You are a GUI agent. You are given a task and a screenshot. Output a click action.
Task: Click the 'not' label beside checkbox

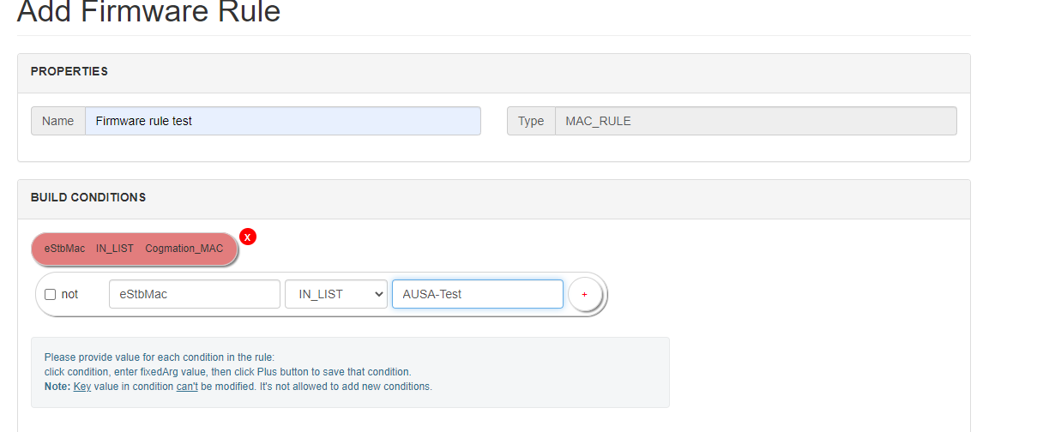(x=69, y=294)
